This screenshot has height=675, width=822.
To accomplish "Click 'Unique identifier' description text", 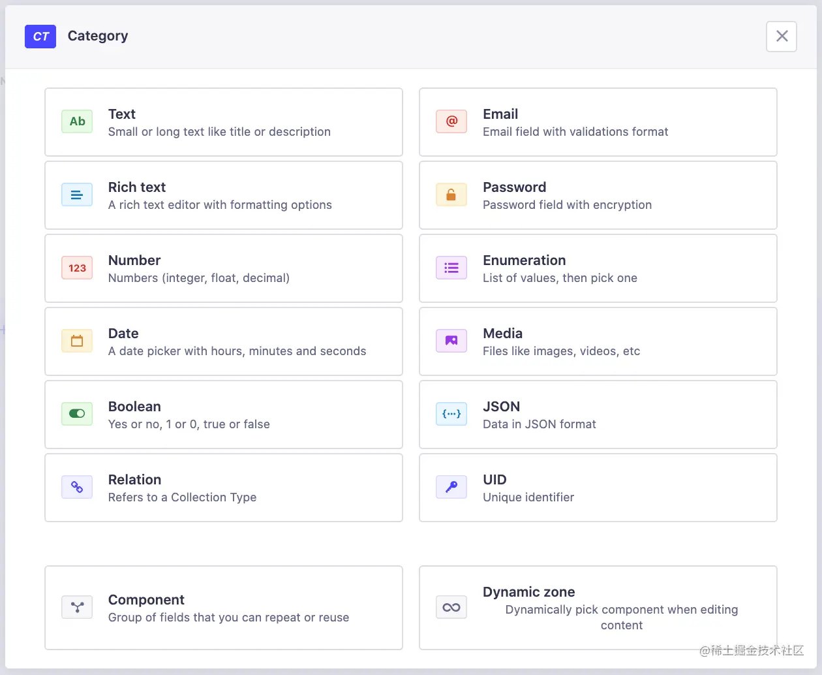I will tap(528, 497).
